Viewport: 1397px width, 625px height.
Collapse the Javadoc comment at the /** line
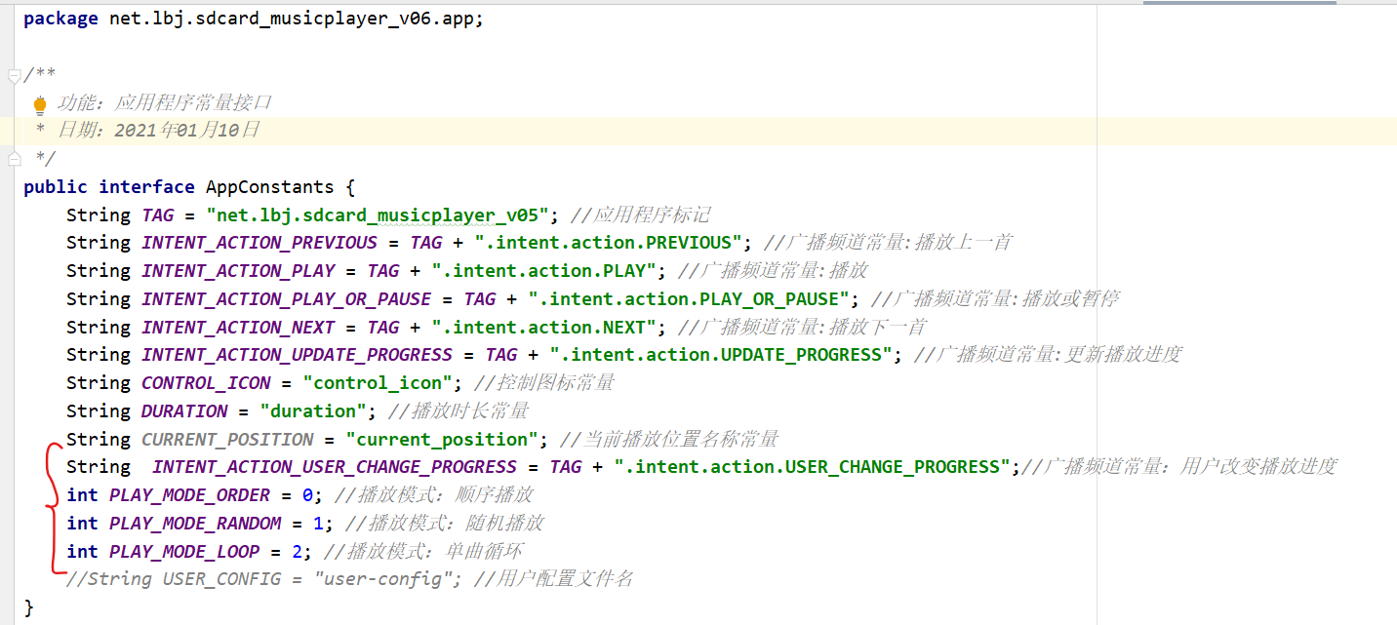(x=14, y=75)
